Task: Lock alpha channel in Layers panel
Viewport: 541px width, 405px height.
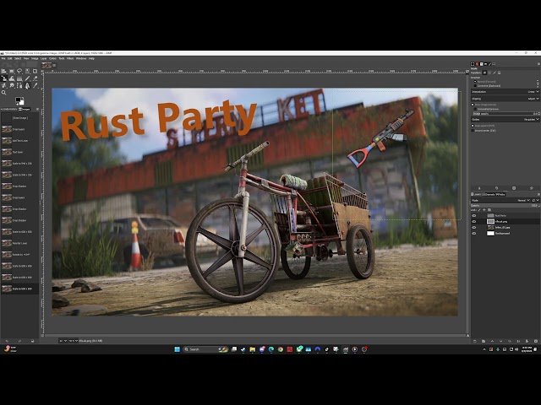Action: click(489, 210)
